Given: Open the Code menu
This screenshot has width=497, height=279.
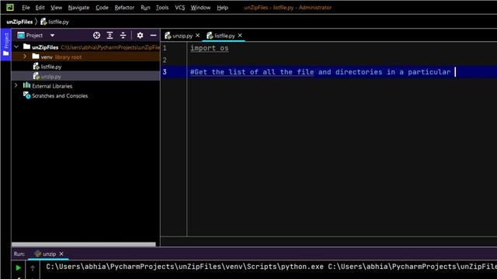Looking at the screenshot, I should point(102,8).
